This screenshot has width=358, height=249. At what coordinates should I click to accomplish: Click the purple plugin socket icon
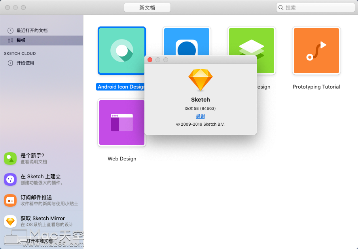10,179
